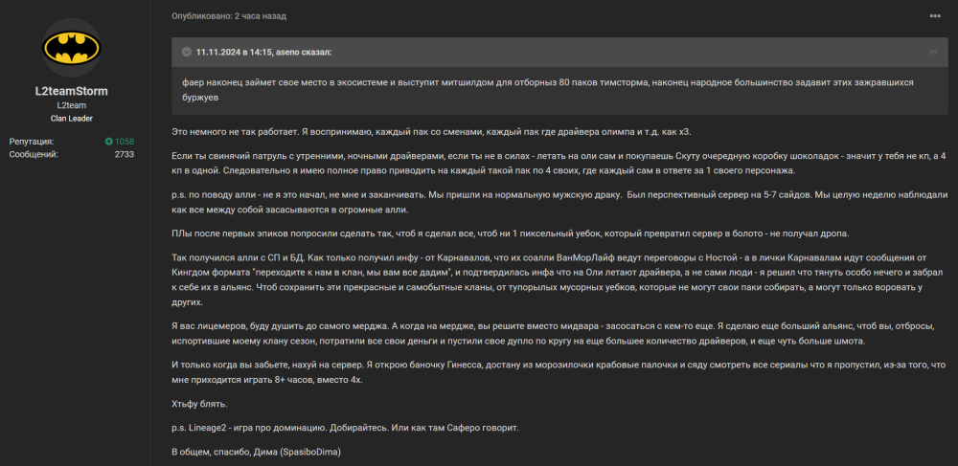Screen dimensions: 958x466
Task: Collapse the quoted post with chevron toggle
Action: 186,52
